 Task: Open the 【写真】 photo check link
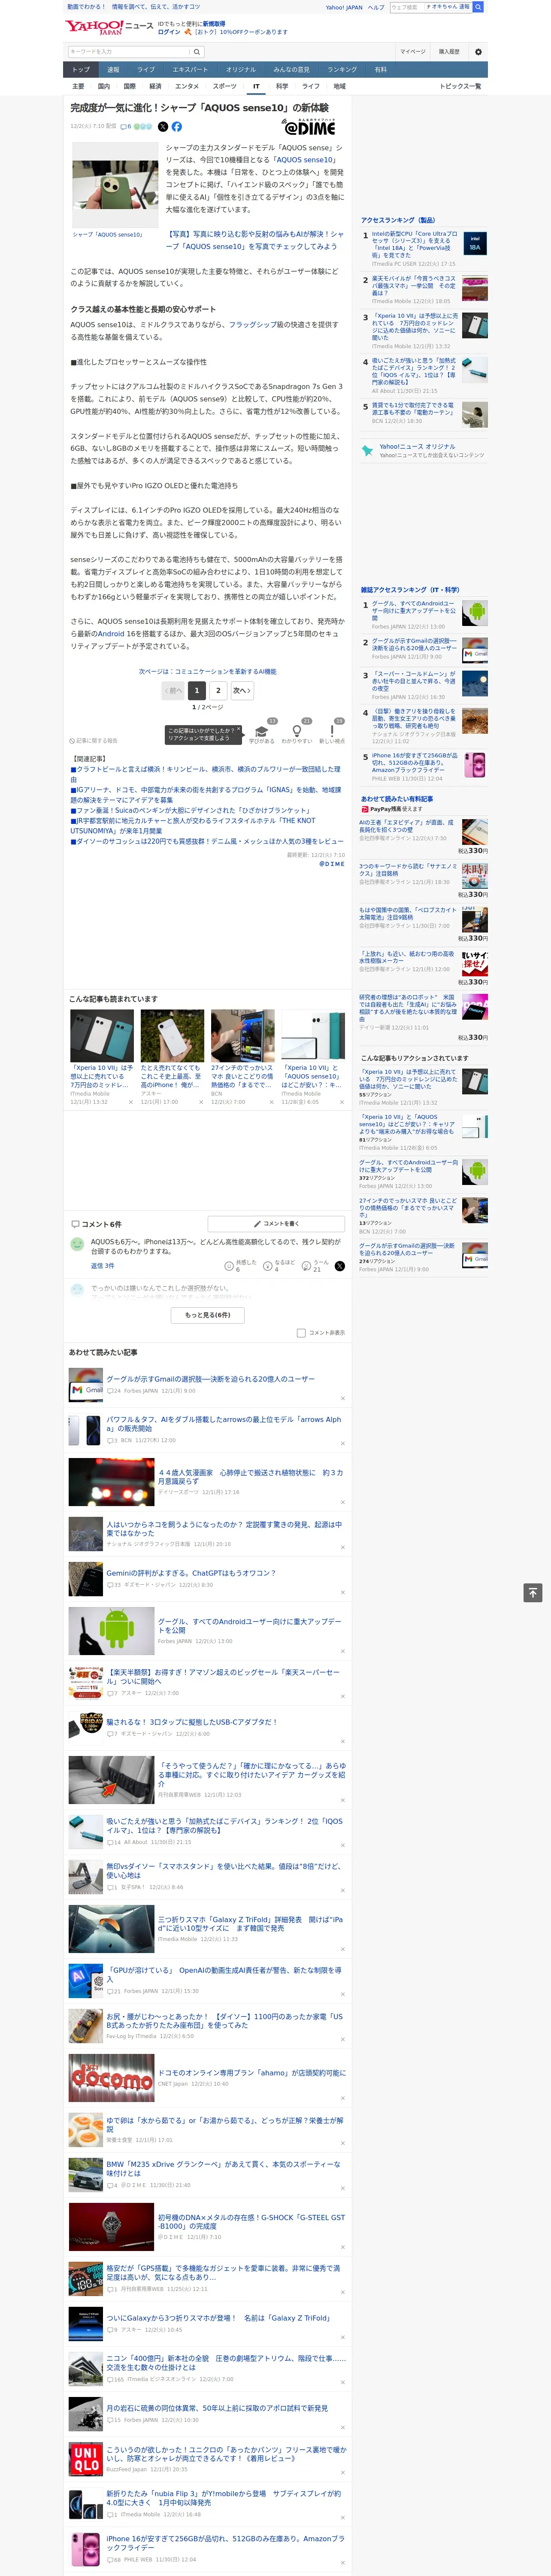254,240
